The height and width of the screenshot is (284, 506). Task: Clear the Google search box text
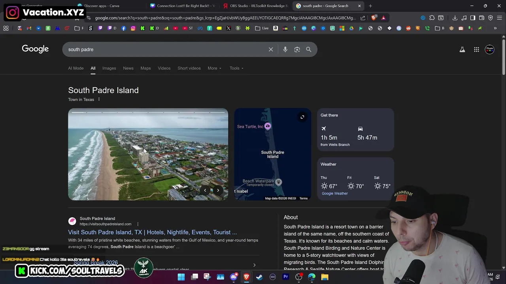click(271, 49)
